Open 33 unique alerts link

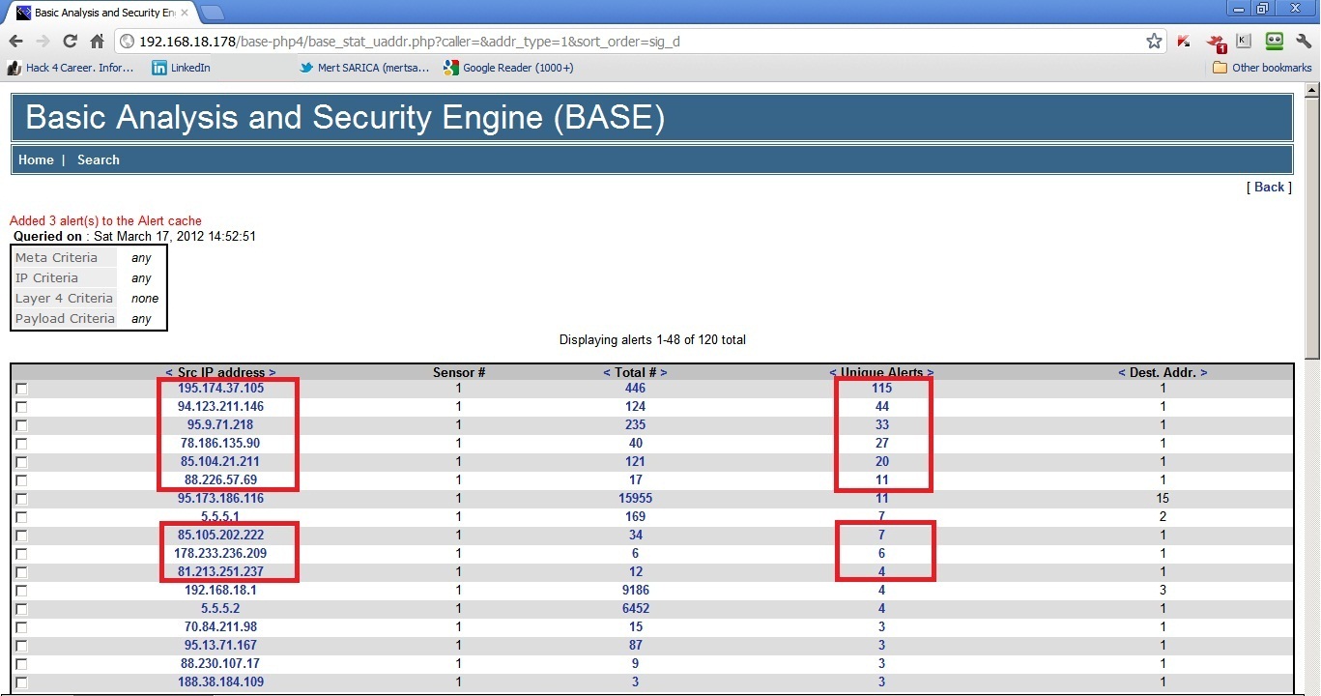click(881, 424)
